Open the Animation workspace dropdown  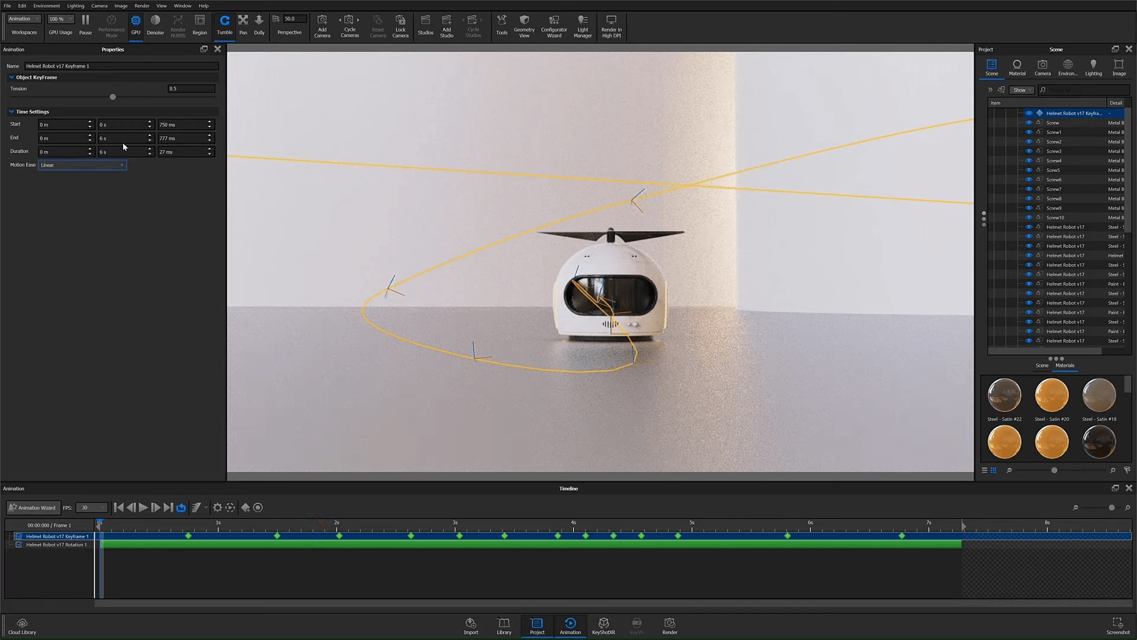point(24,19)
